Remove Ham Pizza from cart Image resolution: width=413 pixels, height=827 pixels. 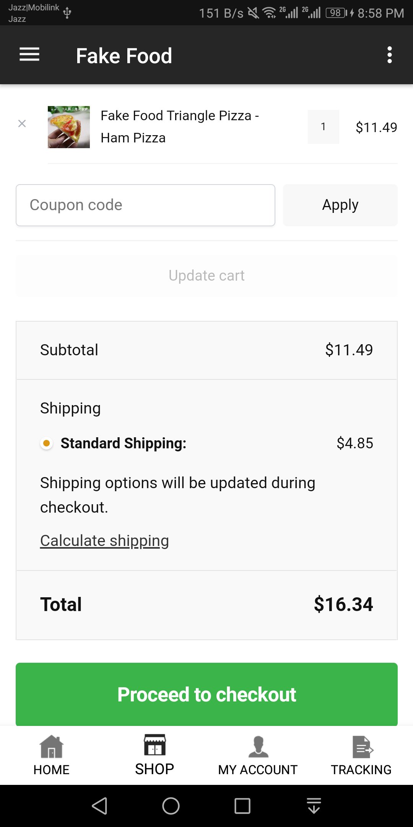click(x=22, y=124)
